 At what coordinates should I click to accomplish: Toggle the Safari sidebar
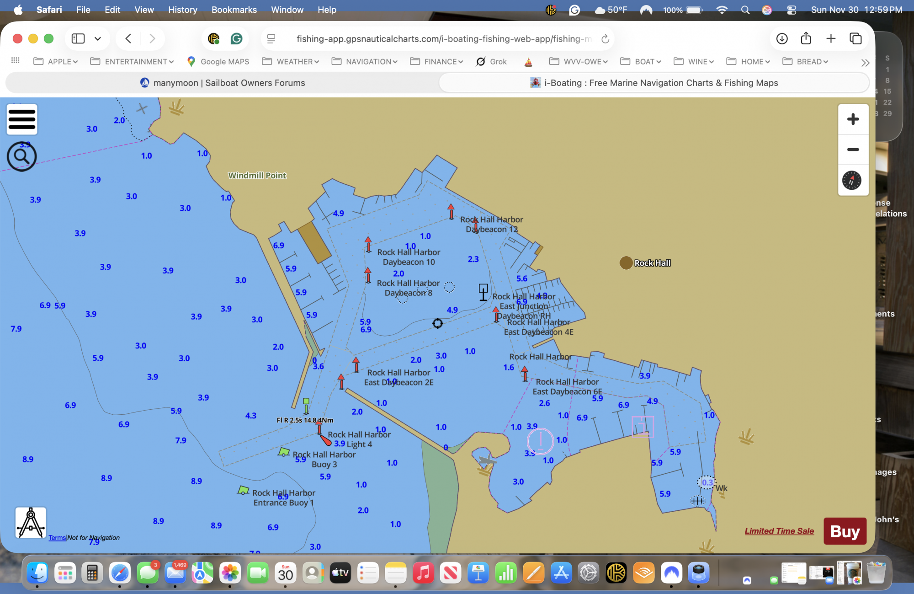click(78, 38)
